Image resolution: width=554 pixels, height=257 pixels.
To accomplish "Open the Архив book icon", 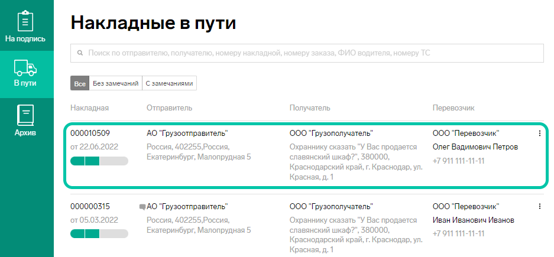I will [25, 115].
